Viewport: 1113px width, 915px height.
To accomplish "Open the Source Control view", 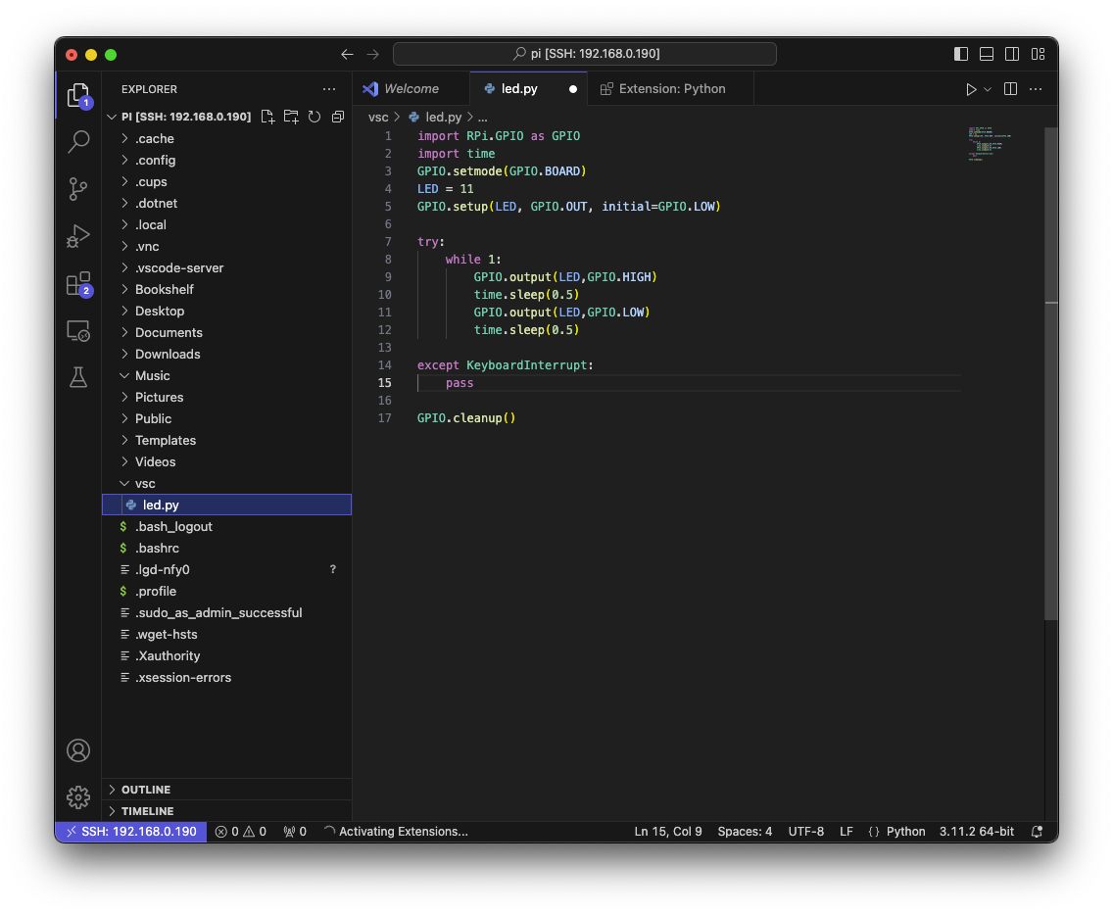I will 78,189.
